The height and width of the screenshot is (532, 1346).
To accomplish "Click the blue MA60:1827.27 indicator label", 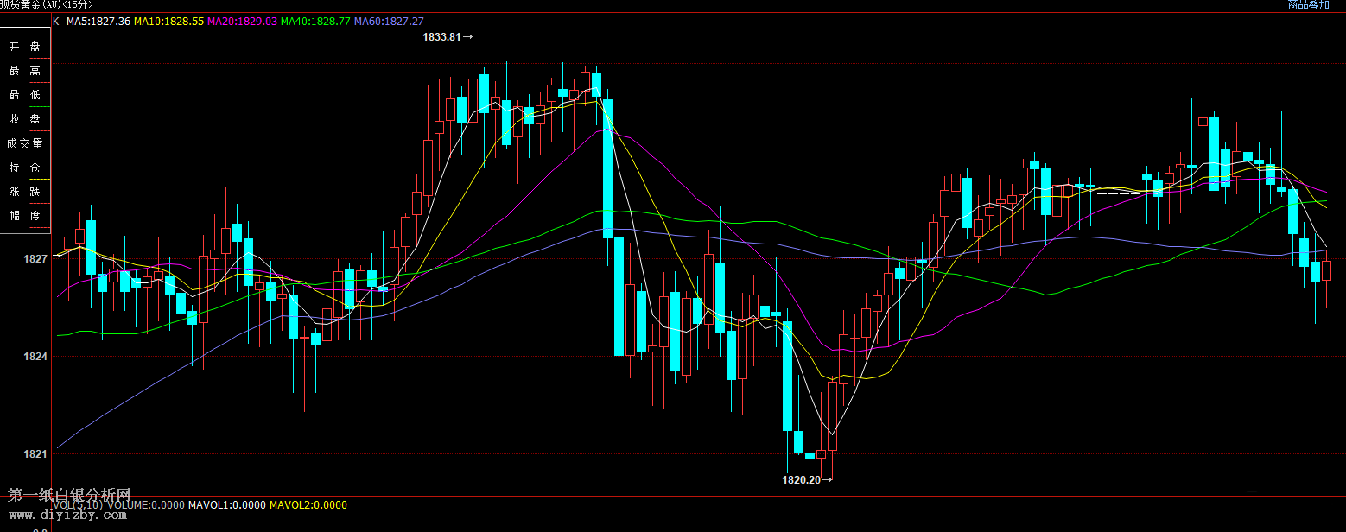I will pos(389,21).
